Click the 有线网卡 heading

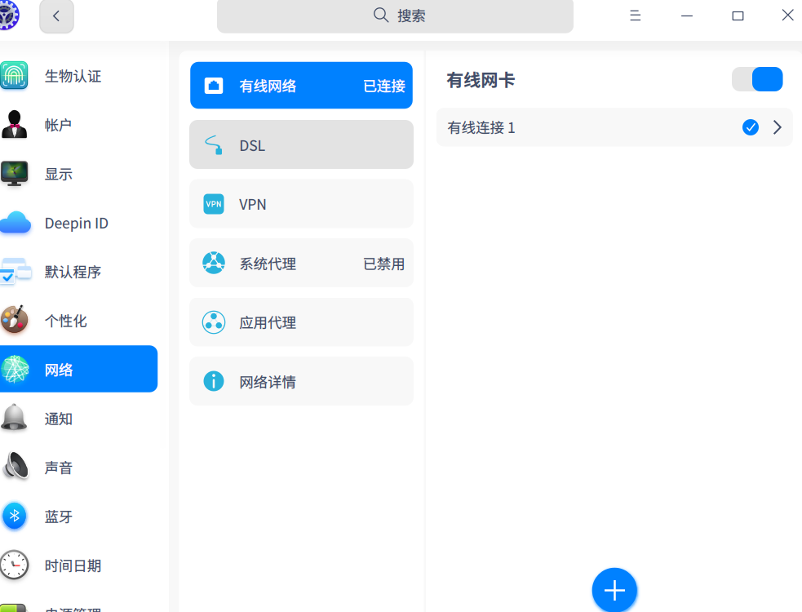pyautogui.click(x=481, y=80)
